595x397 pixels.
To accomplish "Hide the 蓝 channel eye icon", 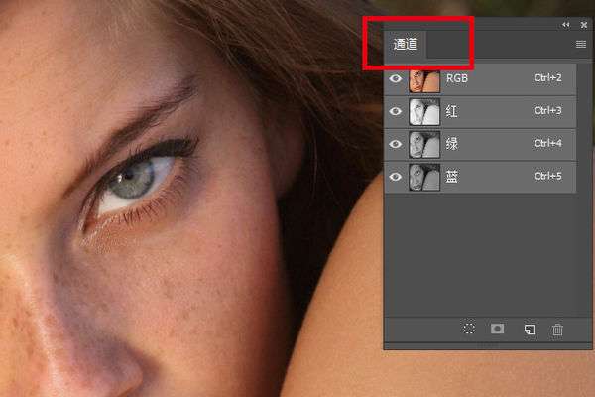I will (395, 177).
